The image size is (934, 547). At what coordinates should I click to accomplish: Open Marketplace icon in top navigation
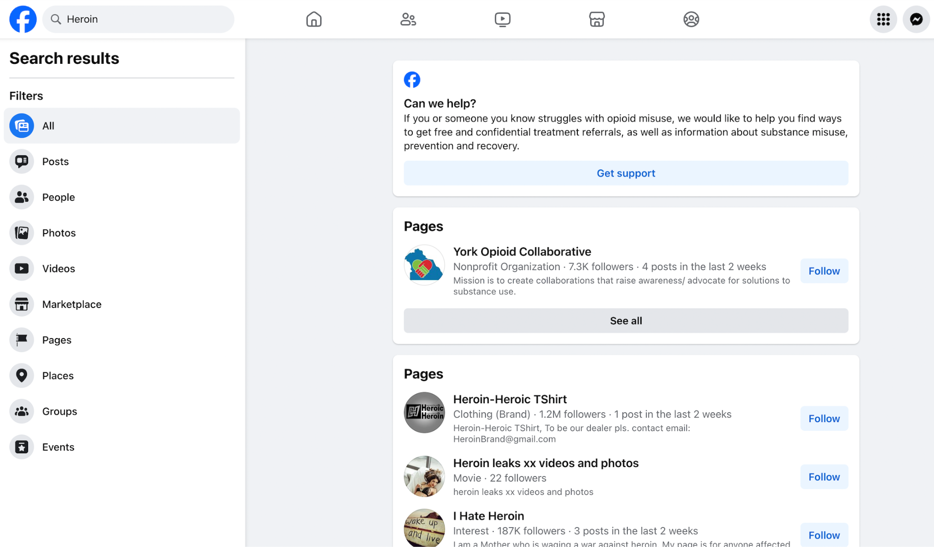[597, 19]
